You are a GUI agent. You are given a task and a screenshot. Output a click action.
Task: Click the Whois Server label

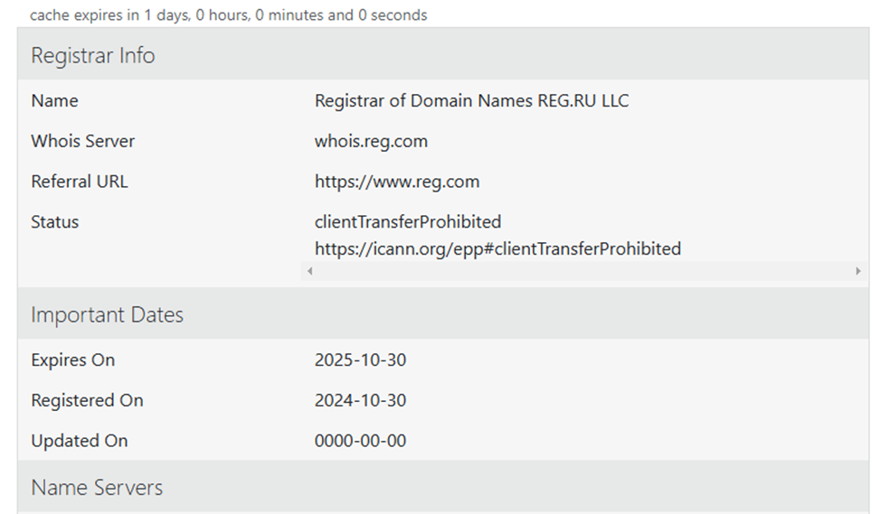82,142
